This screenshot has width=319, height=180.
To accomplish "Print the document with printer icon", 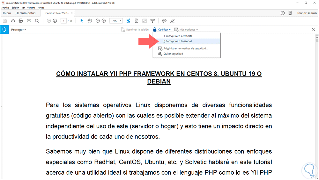I will point(21,21).
